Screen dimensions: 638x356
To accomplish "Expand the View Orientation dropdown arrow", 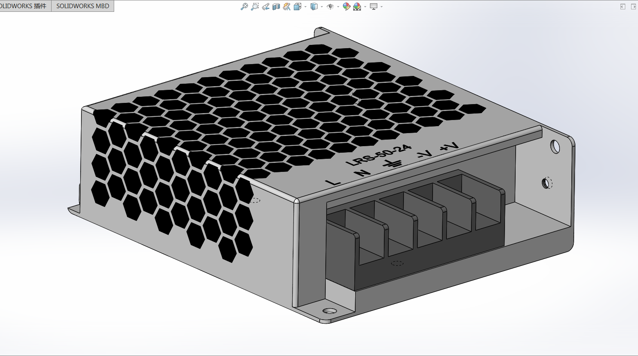I will pyautogui.click(x=305, y=7).
